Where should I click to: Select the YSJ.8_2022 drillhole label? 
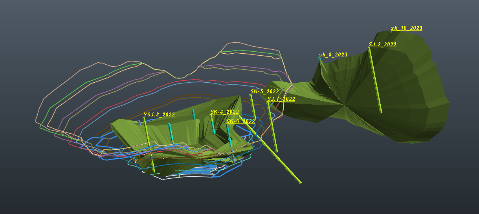click(159, 115)
